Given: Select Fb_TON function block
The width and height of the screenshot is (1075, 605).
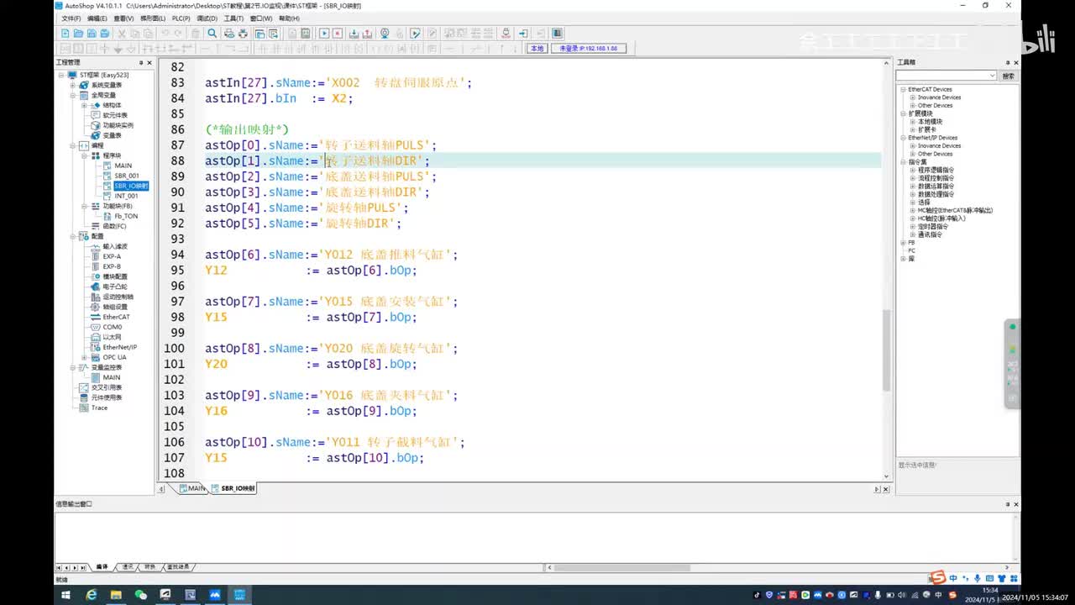Looking at the screenshot, I should [126, 216].
